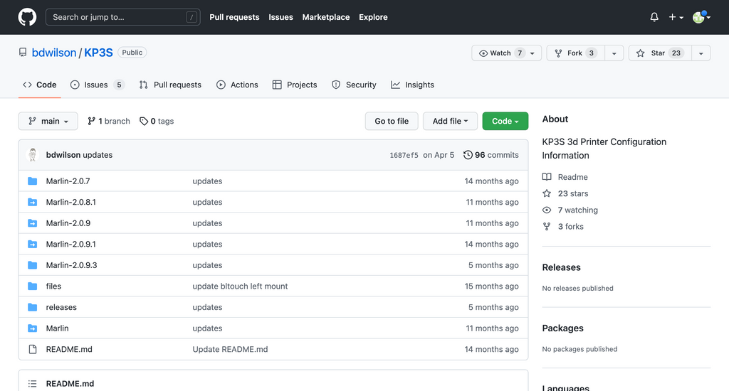Switch to the Issues tab
The height and width of the screenshot is (391, 729).
coord(96,85)
